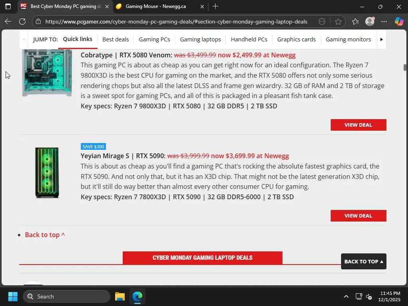Open the muted volume tray icon
This screenshot has width=408, height=306.
pyautogui.click(x=369, y=296)
